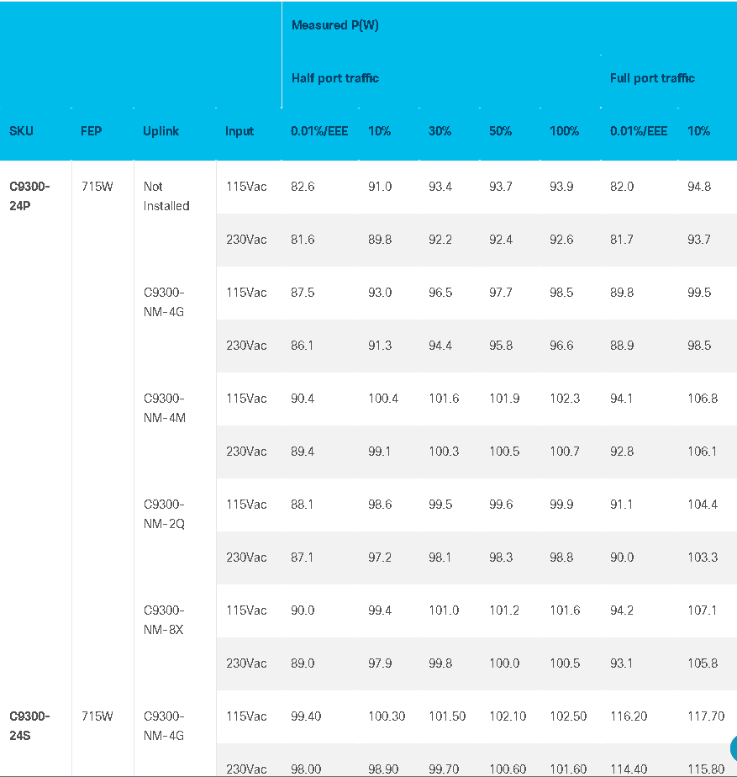Click the cell reading "106.1"
The width and height of the screenshot is (737, 777).
point(702,452)
